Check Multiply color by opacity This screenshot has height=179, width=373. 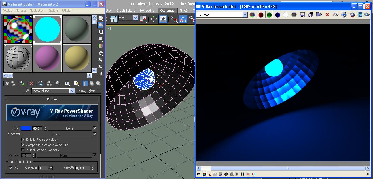pyautogui.click(x=23, y=150)
